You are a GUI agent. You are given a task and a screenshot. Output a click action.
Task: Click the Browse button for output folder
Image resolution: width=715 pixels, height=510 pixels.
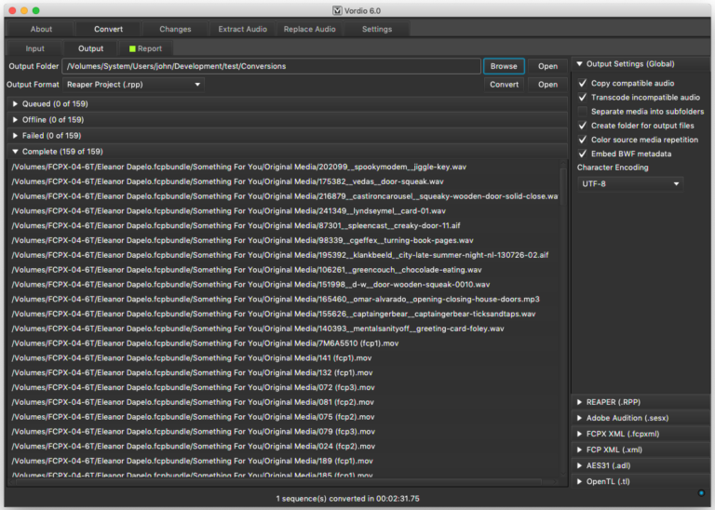click(x=504, y=66)
